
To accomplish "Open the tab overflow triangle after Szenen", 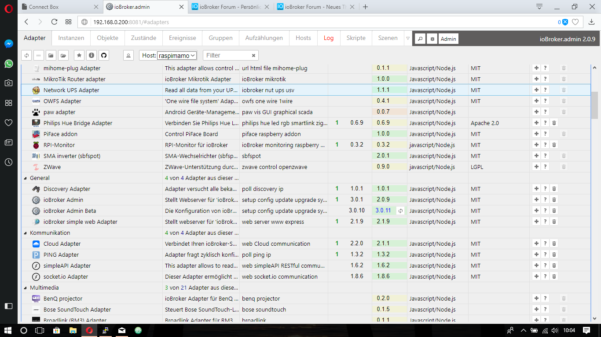I will [x=408, y=38].
